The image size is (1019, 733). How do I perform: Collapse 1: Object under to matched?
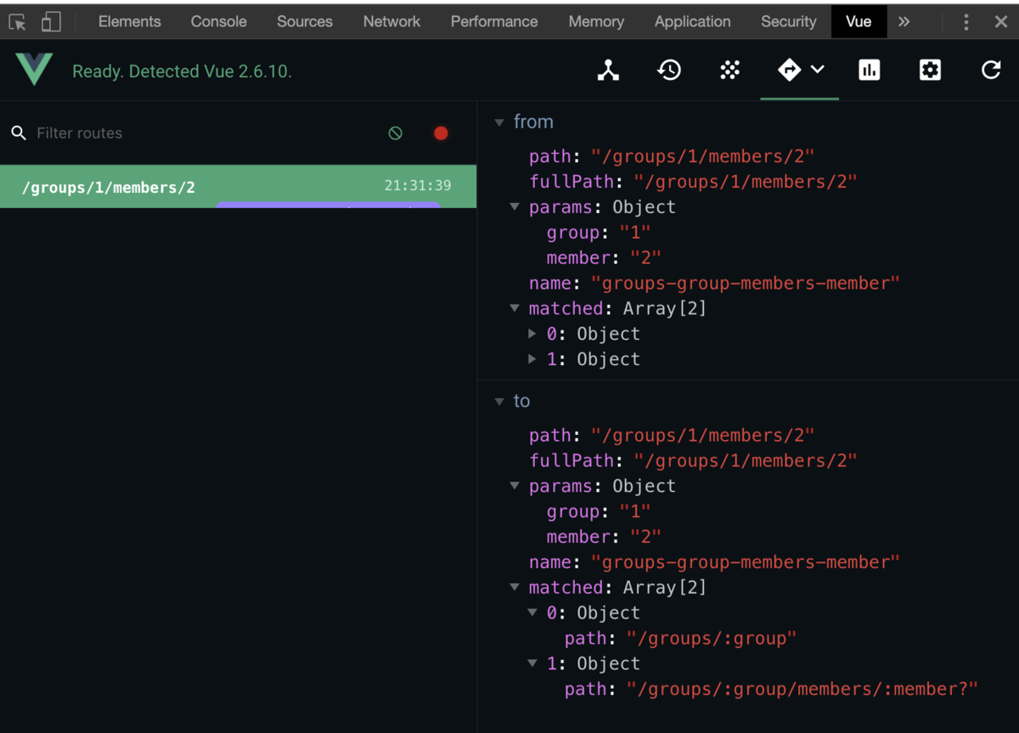coord(532,663)
